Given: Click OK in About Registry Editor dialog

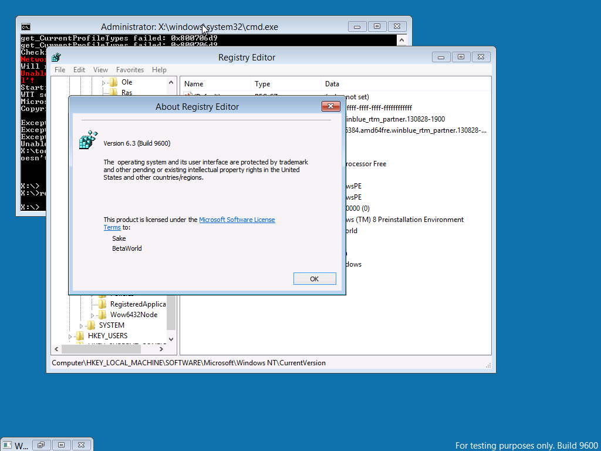Looking at the screenshot, I should coord(315,279).
